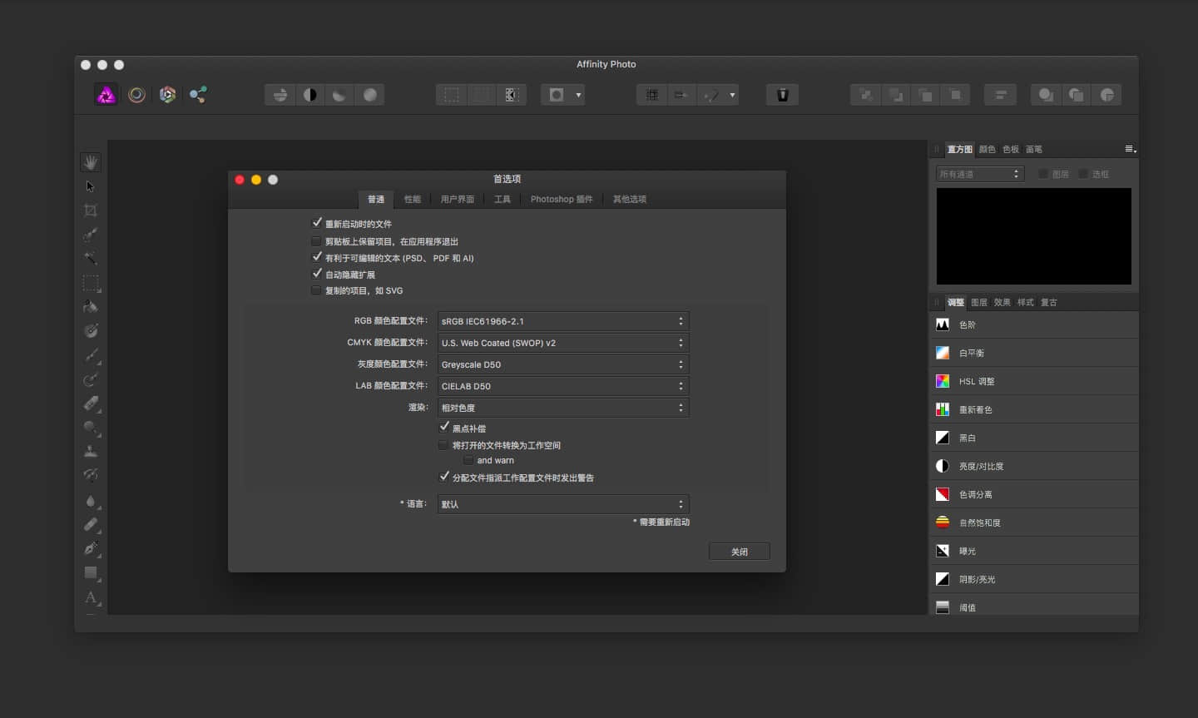Open RGB 颜色配置文件 dropdown (sRGB IEC61966-2.1)

tap(563, 321)
